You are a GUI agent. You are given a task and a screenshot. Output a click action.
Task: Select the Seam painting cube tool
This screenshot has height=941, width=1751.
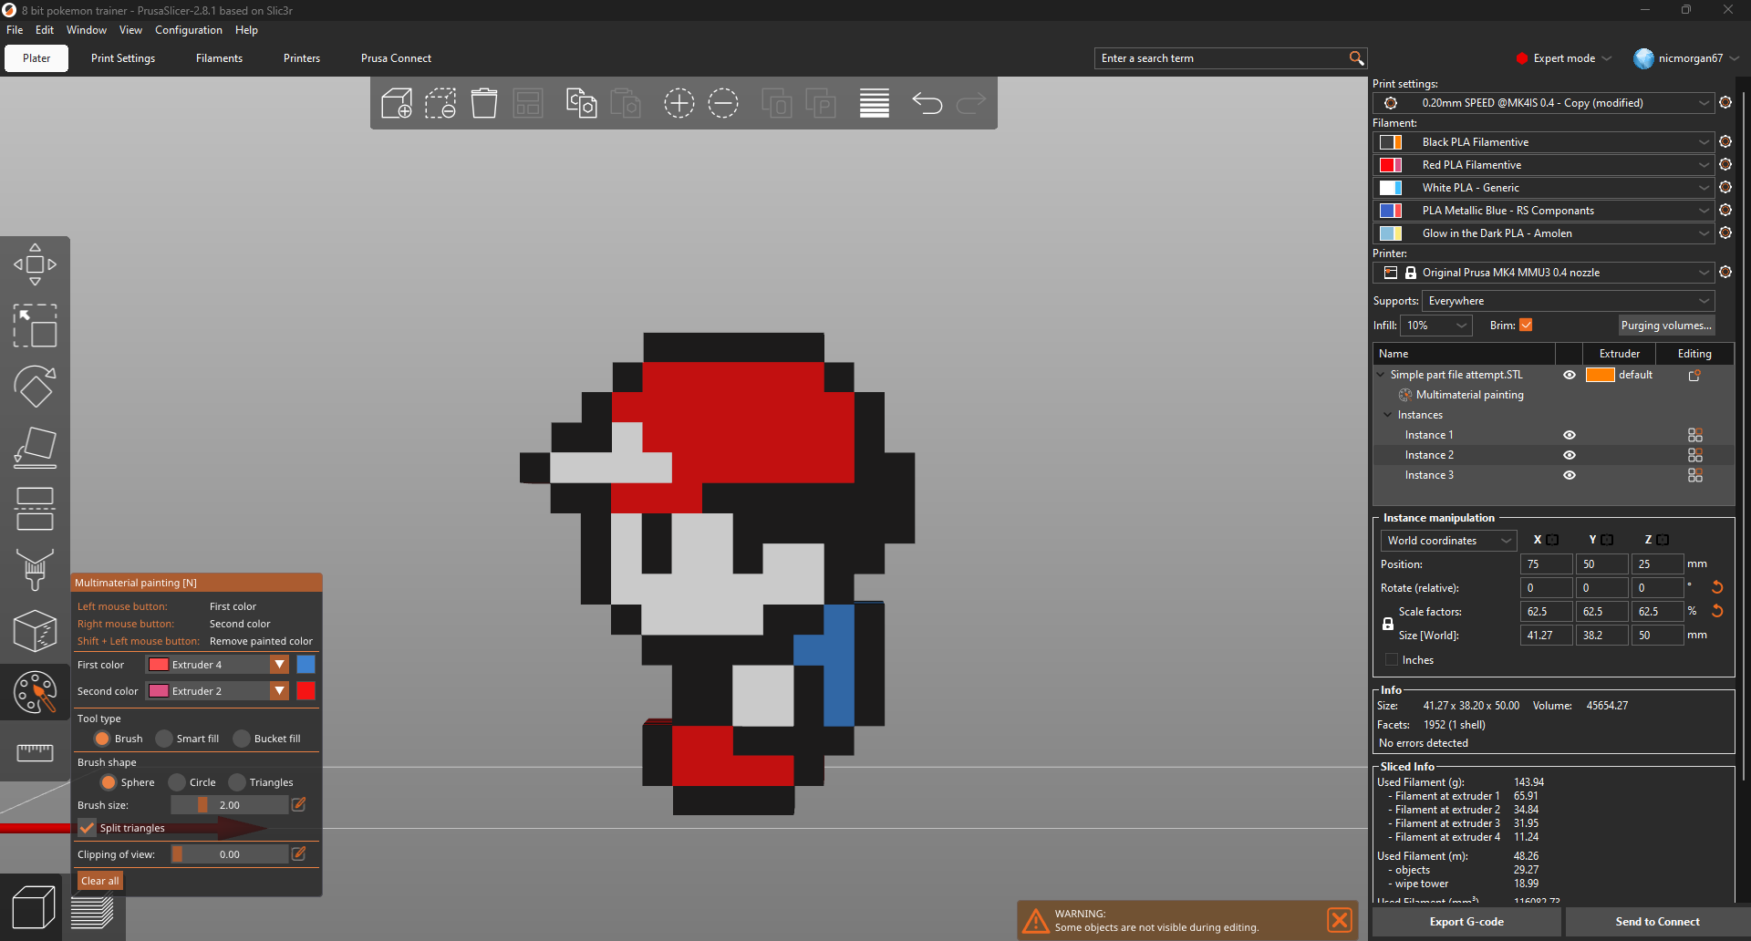point(35,631)
